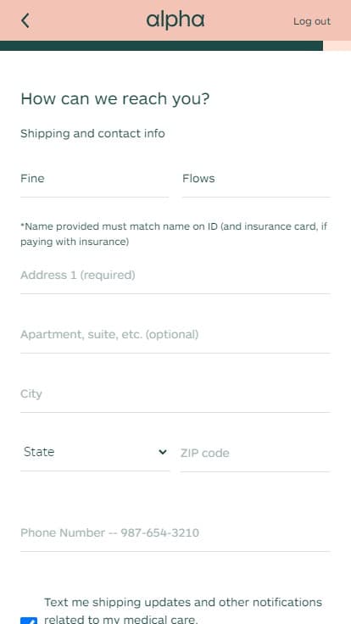Log out of the account
The image size is (351, 624).
tap(312, 21)
